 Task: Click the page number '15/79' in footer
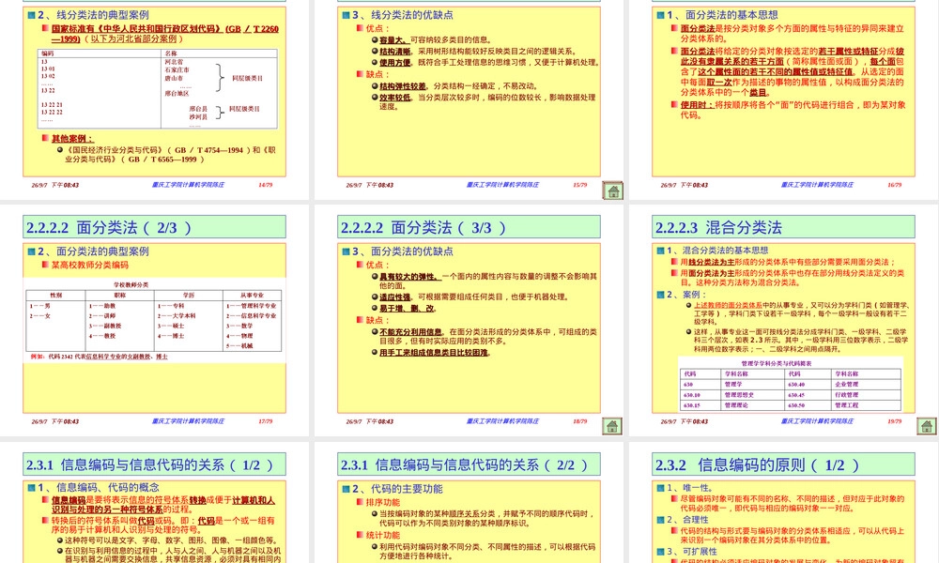579,185
